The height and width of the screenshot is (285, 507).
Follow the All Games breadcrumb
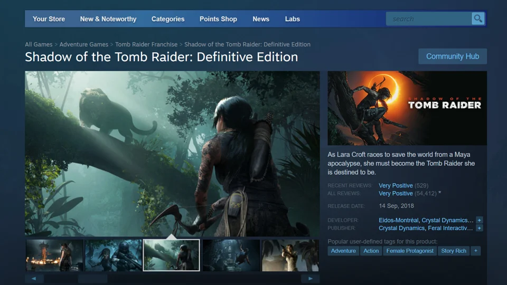tap(39, 44)
